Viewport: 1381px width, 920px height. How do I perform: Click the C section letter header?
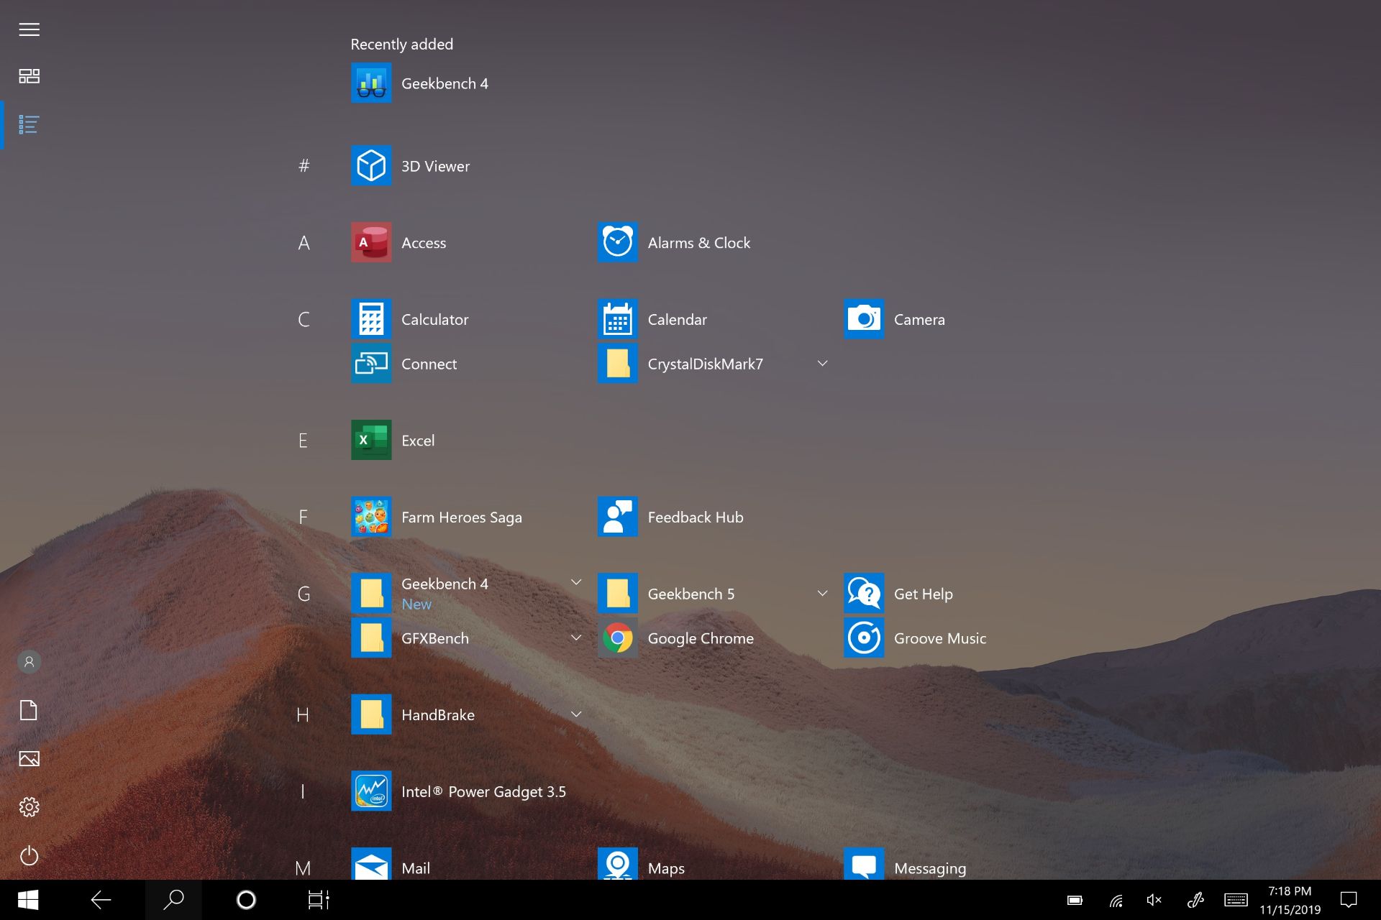click(x=304, y=319)
